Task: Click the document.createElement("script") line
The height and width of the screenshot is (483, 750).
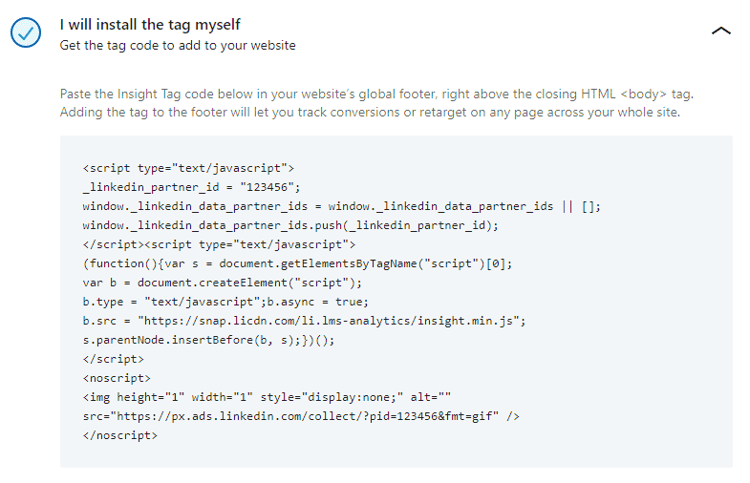Action: pyautogui.click(x=222, y=283)
